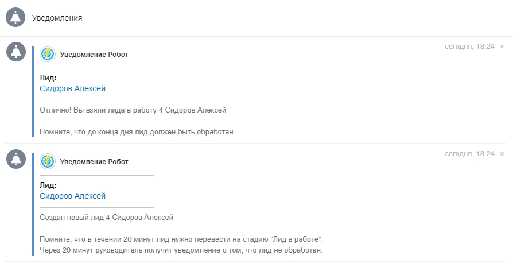Viewport: 513px width, 267px height.
Task: Click the Уведомления header title
Action: (x=57, y=18)
